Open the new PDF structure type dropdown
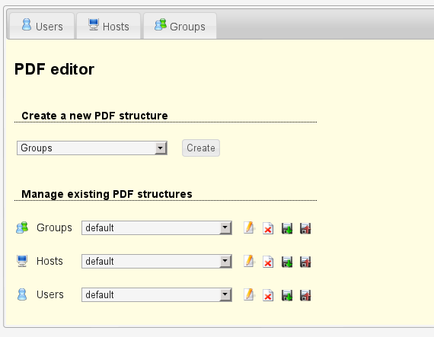 coord(92,148)
